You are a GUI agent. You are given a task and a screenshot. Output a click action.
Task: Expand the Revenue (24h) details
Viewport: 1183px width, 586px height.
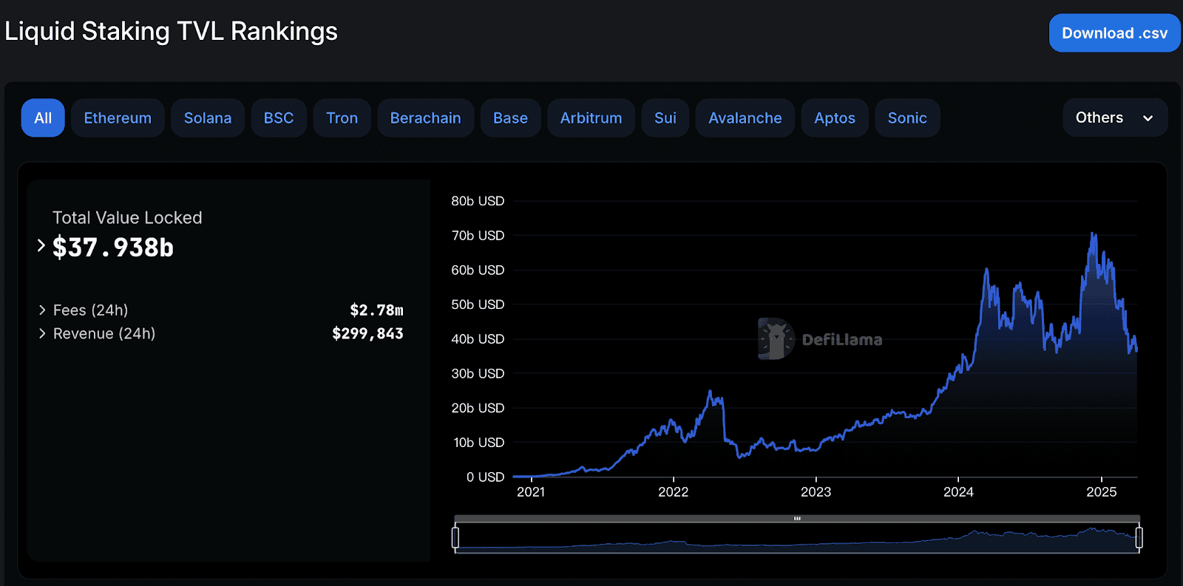pos(42,334)
